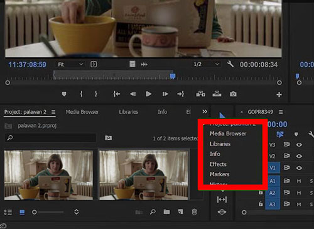
Task: Choose Effects from the panel overflow menu
Action: (x=218, y=164)
